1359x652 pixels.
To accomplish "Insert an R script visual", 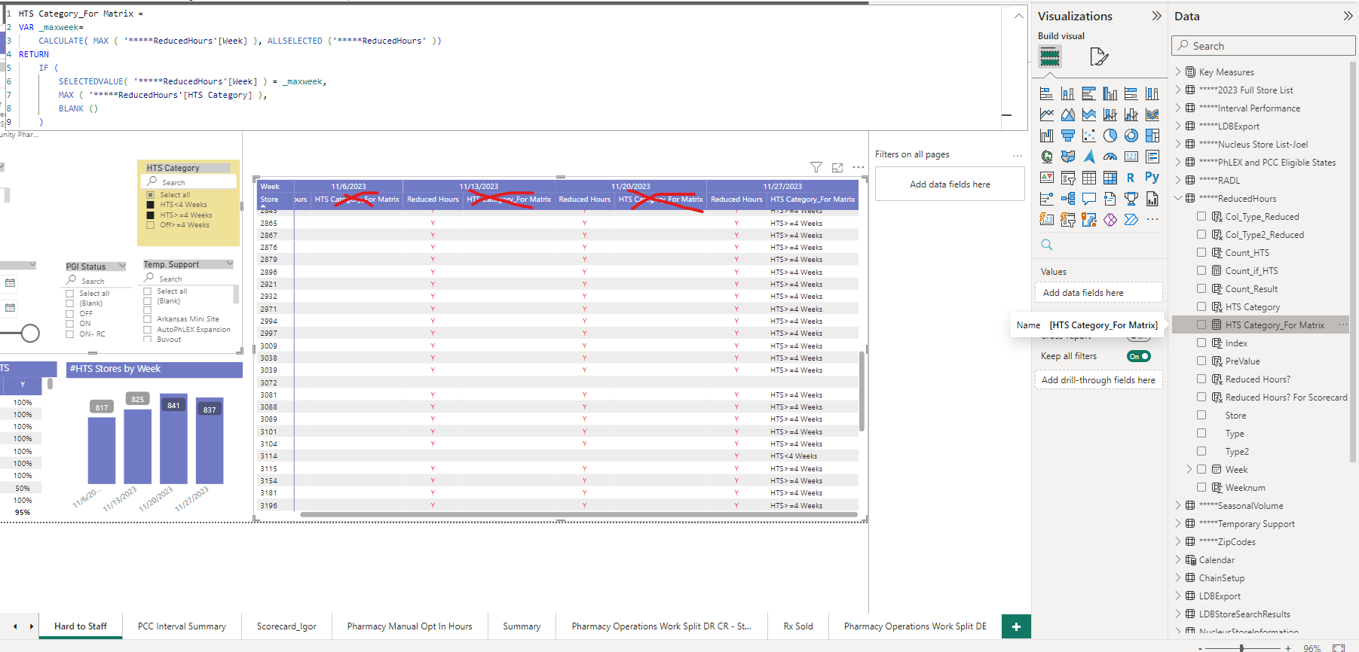I will pos(1131,178).
